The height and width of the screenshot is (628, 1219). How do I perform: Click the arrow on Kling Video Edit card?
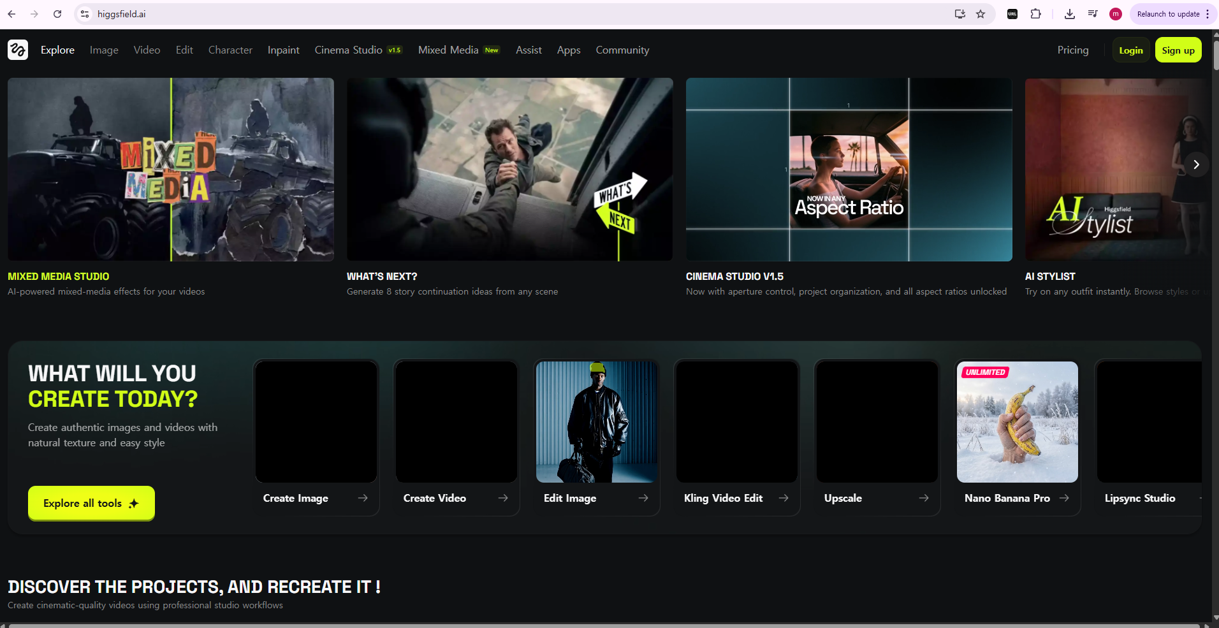point(784,498)
